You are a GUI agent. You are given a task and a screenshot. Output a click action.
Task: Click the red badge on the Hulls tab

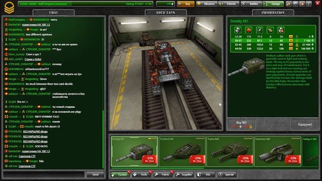click(x=150, y=172)
